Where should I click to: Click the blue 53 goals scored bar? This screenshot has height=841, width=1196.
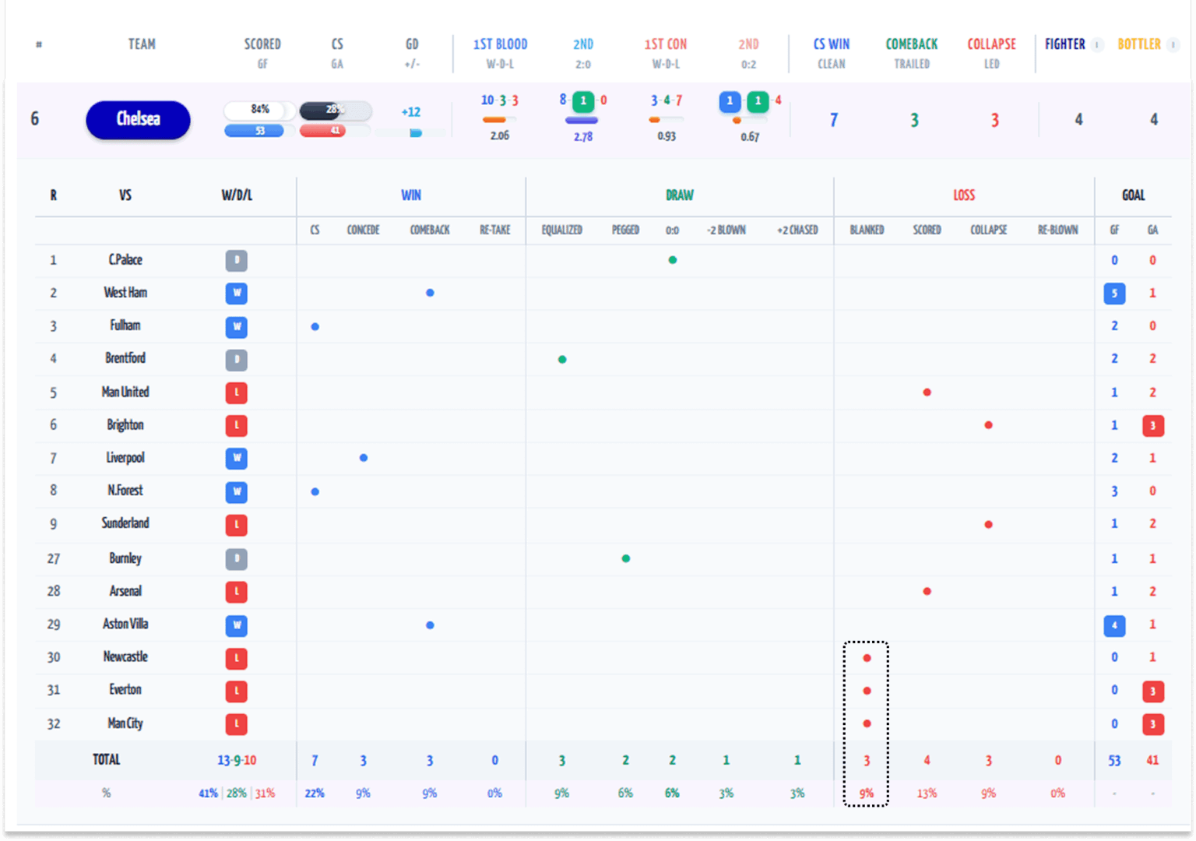click(254, 131)
